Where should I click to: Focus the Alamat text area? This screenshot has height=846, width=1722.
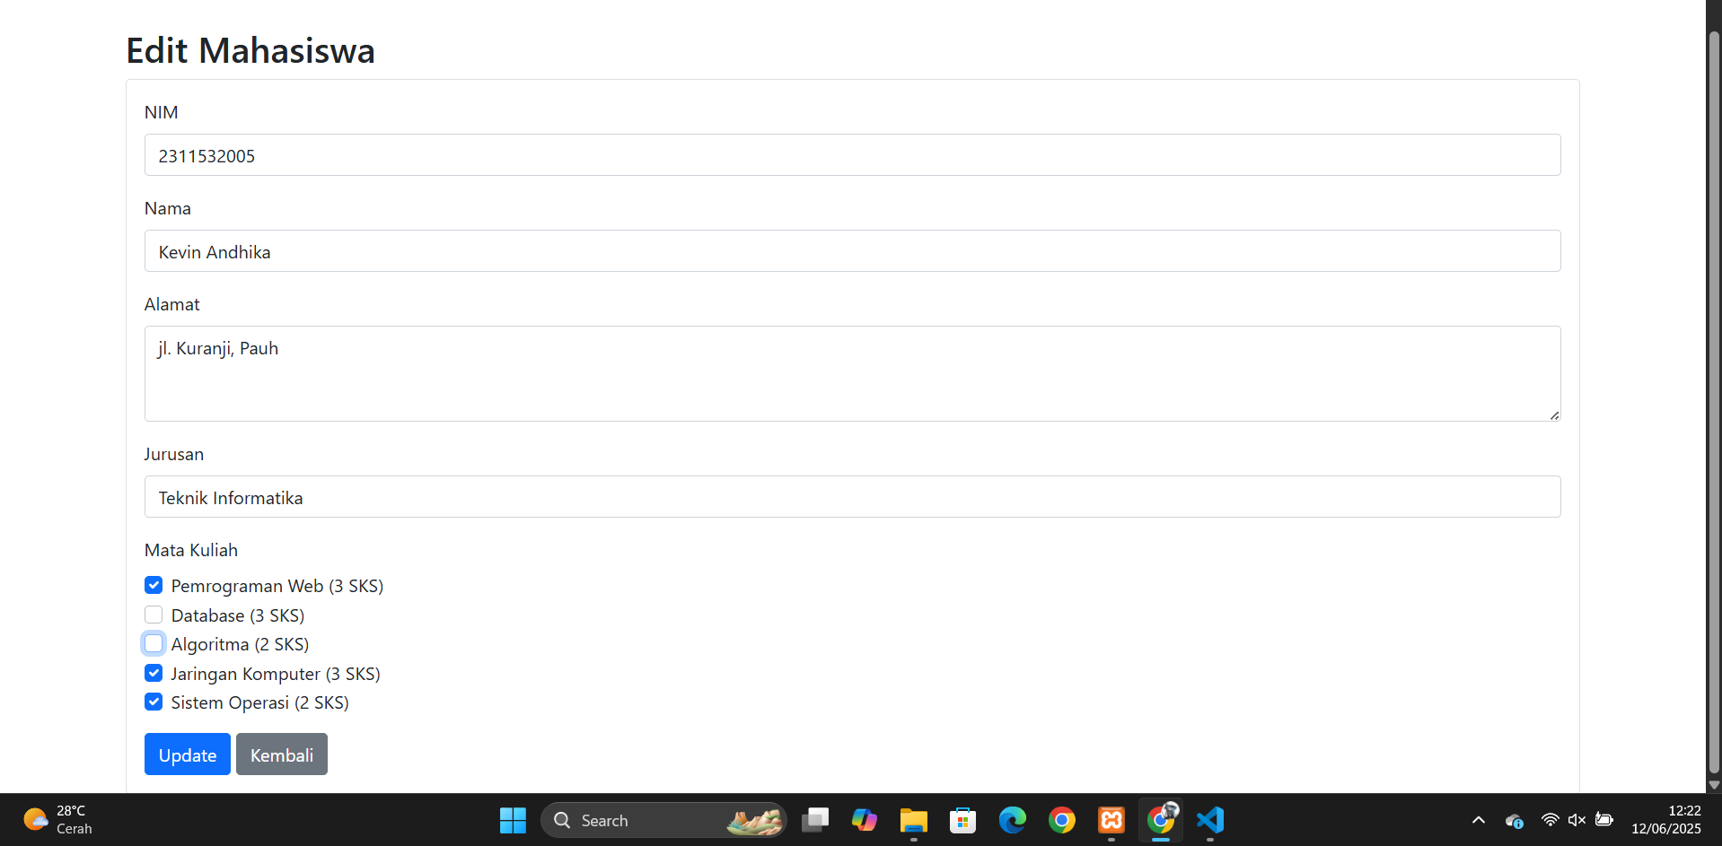(x=852, y=373)
